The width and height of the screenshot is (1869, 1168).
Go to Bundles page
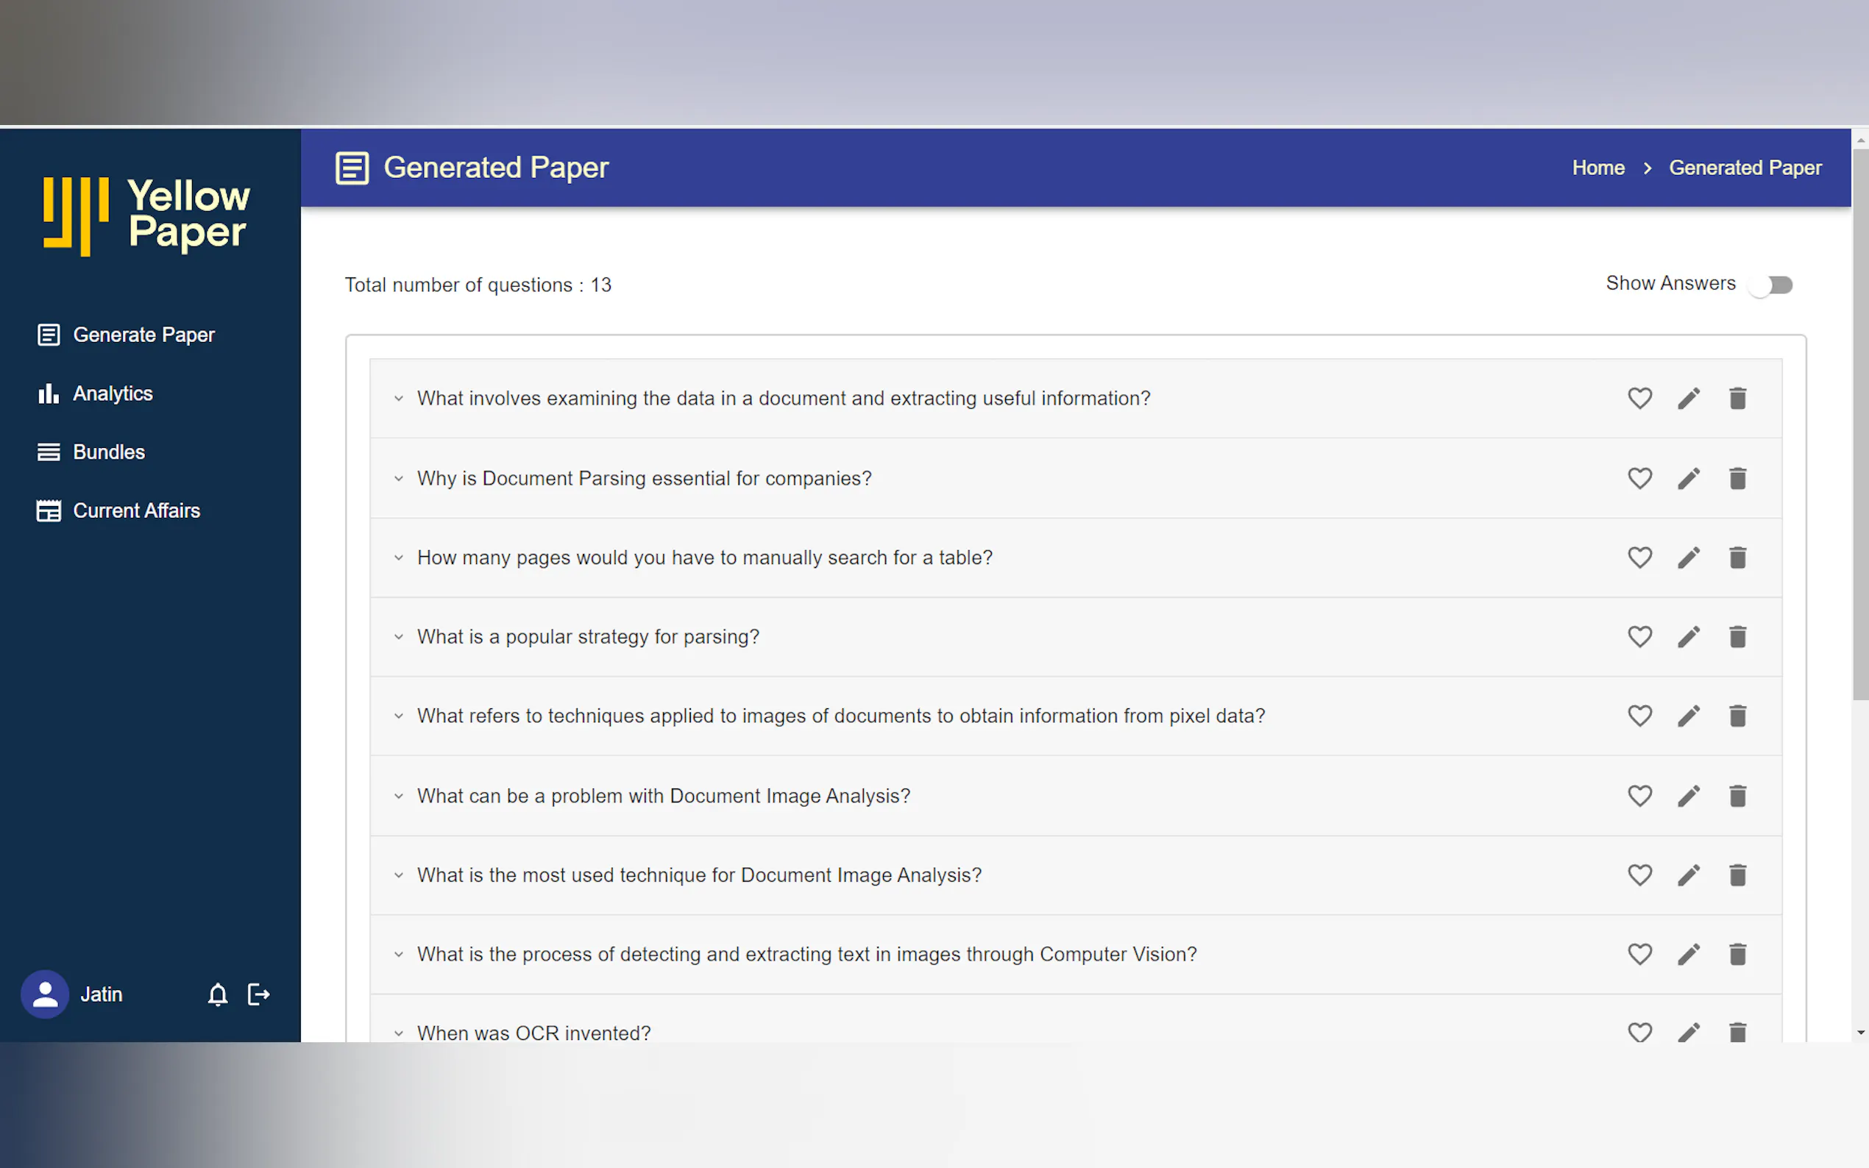[108, 452]
